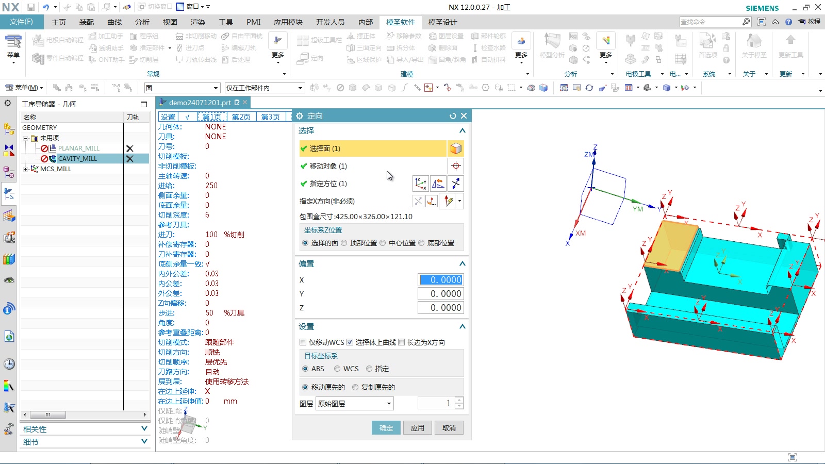Open the inferred vector dropdown arrow
The image size is (825, 464).
[x=459, y=201]
